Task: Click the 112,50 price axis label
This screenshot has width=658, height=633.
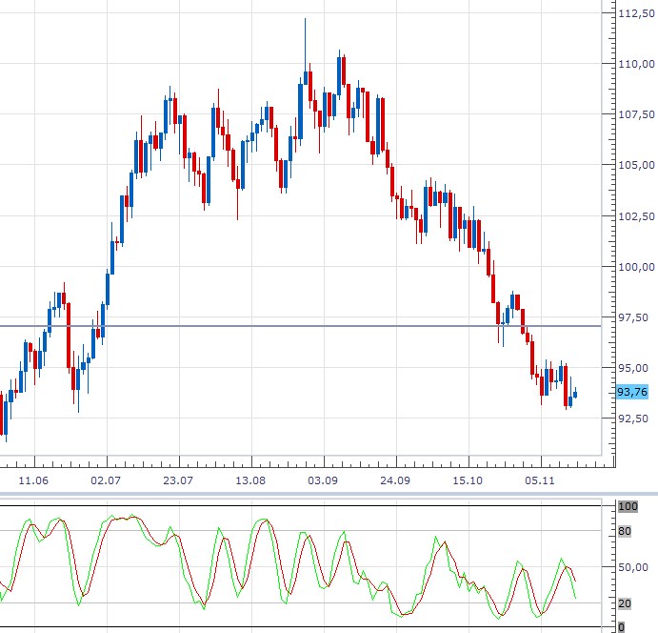Action: click(x=637, y=13)
